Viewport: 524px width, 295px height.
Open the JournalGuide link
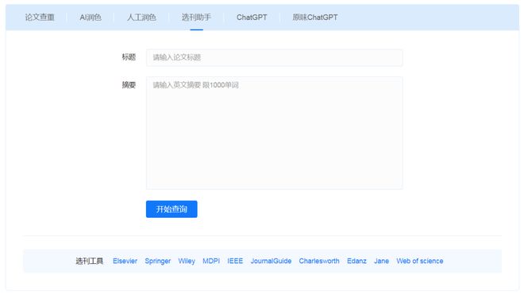point(271,261)
